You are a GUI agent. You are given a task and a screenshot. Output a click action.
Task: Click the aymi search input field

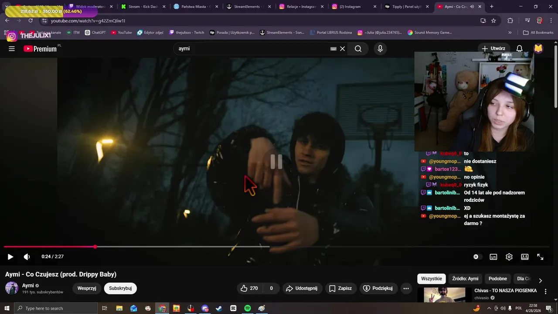point(253,49)
